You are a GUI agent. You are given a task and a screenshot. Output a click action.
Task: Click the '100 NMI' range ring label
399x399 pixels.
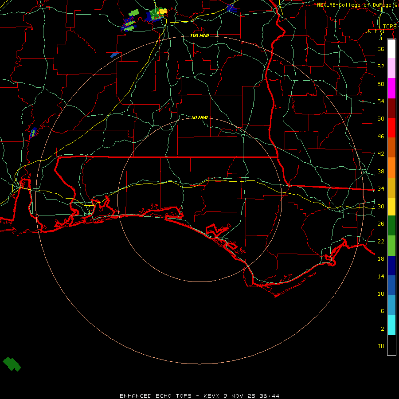click(x=199, y=35)
